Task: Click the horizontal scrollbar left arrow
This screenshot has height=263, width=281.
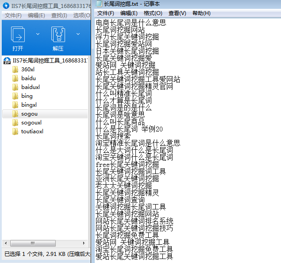Action: click(x=6, y=243)
